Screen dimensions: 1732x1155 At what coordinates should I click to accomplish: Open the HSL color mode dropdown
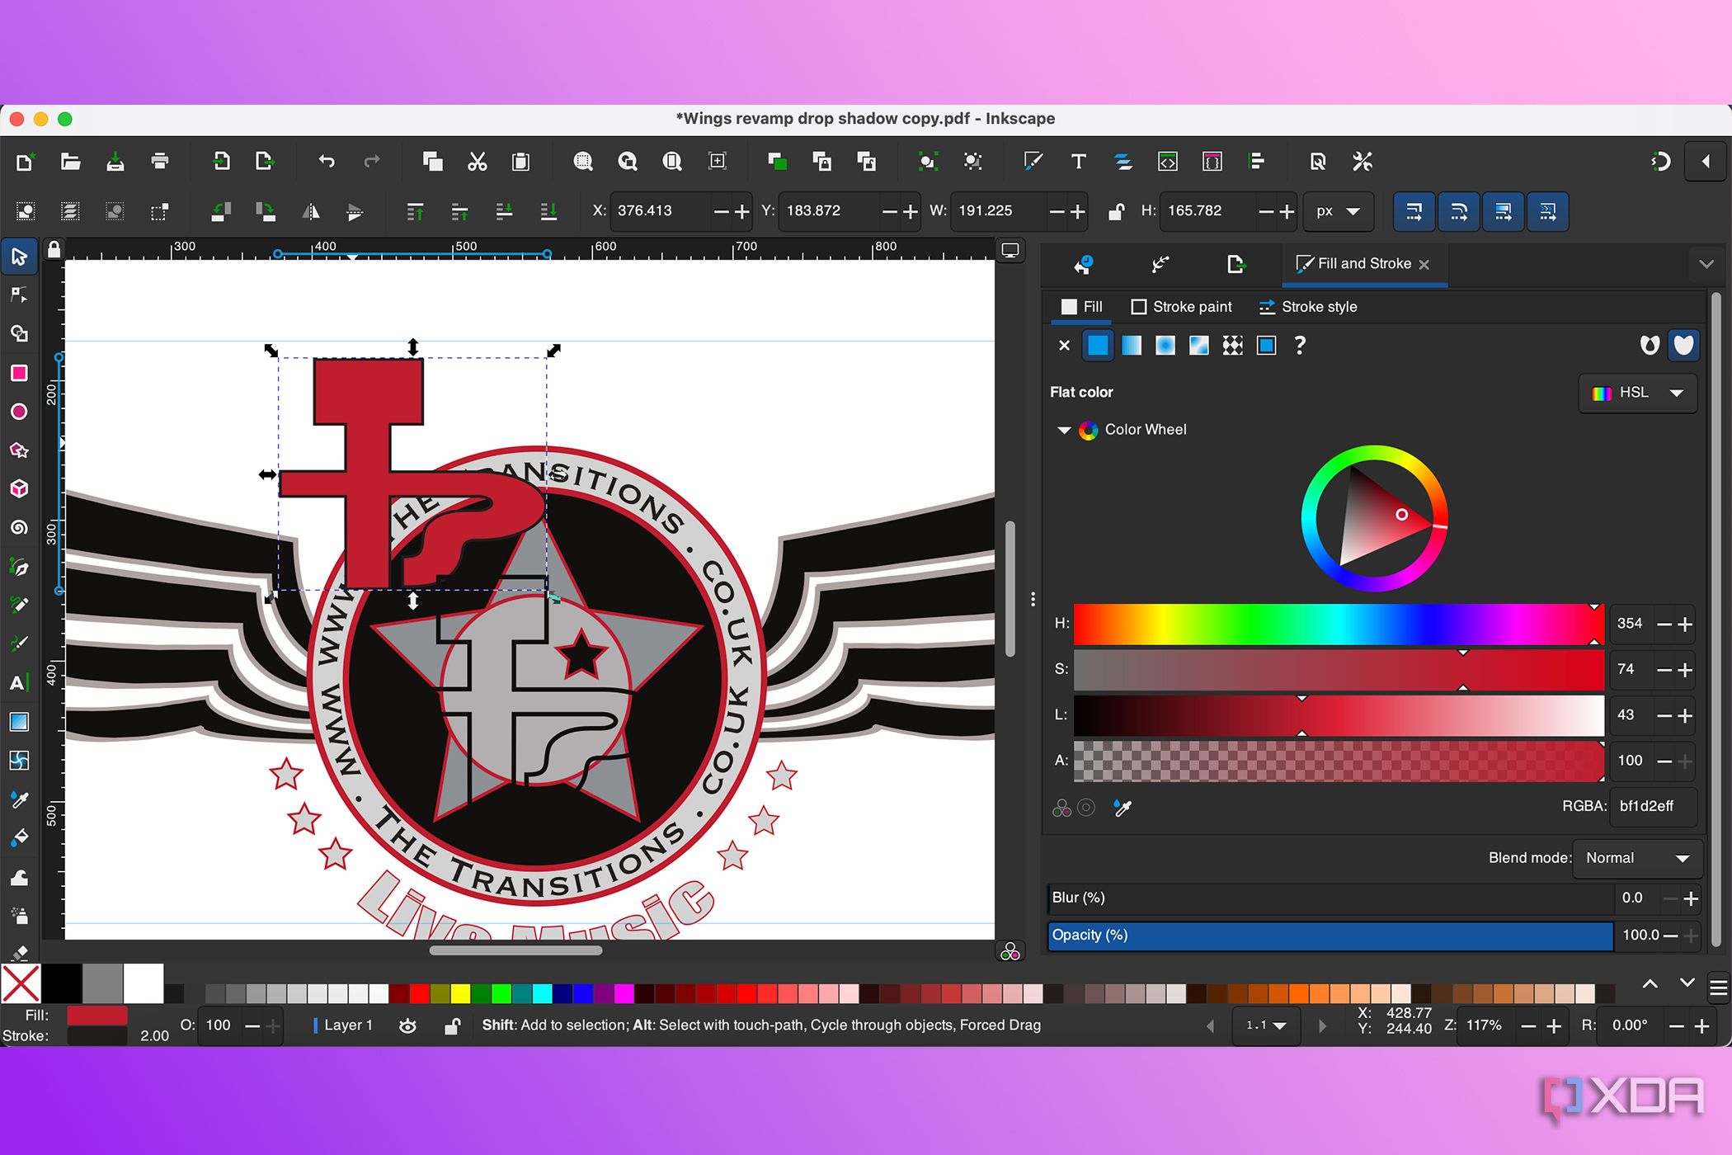[1637, 393]
